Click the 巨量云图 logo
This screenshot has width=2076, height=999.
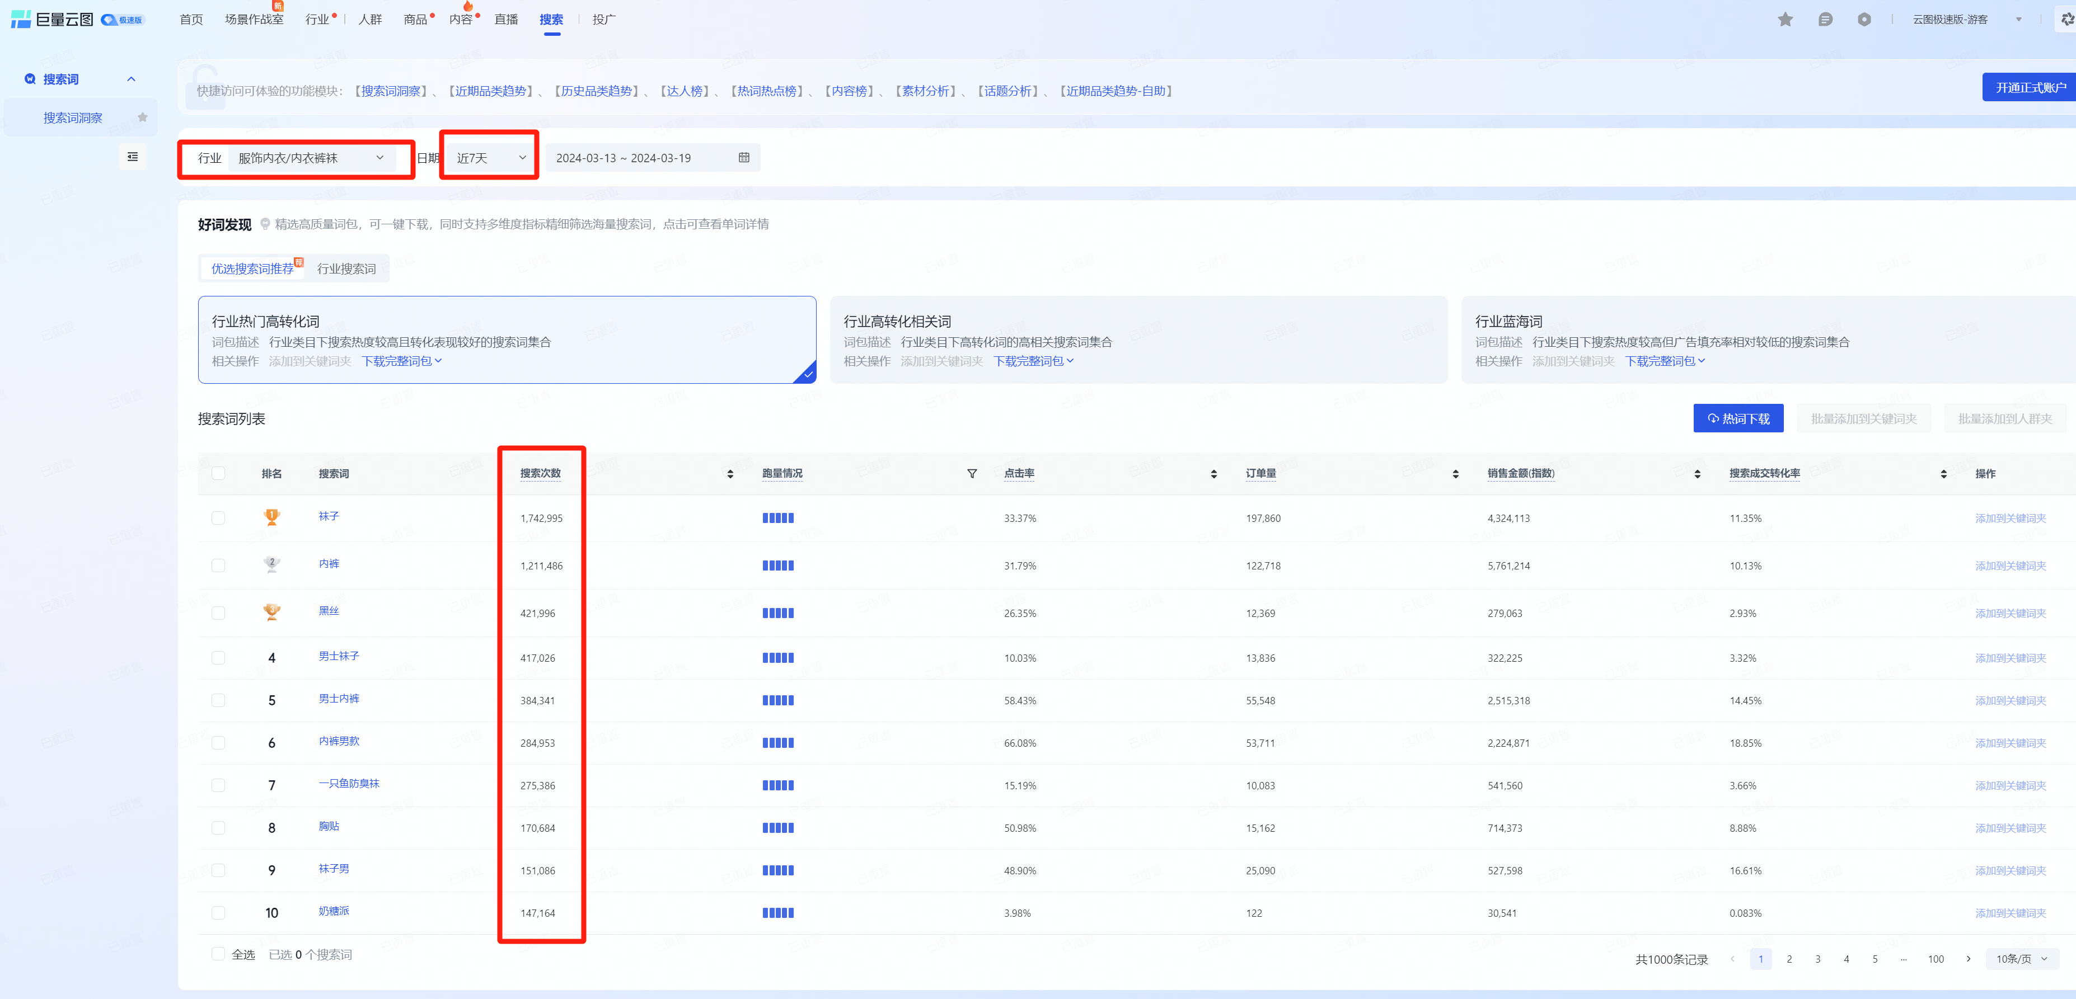point(53,20)
